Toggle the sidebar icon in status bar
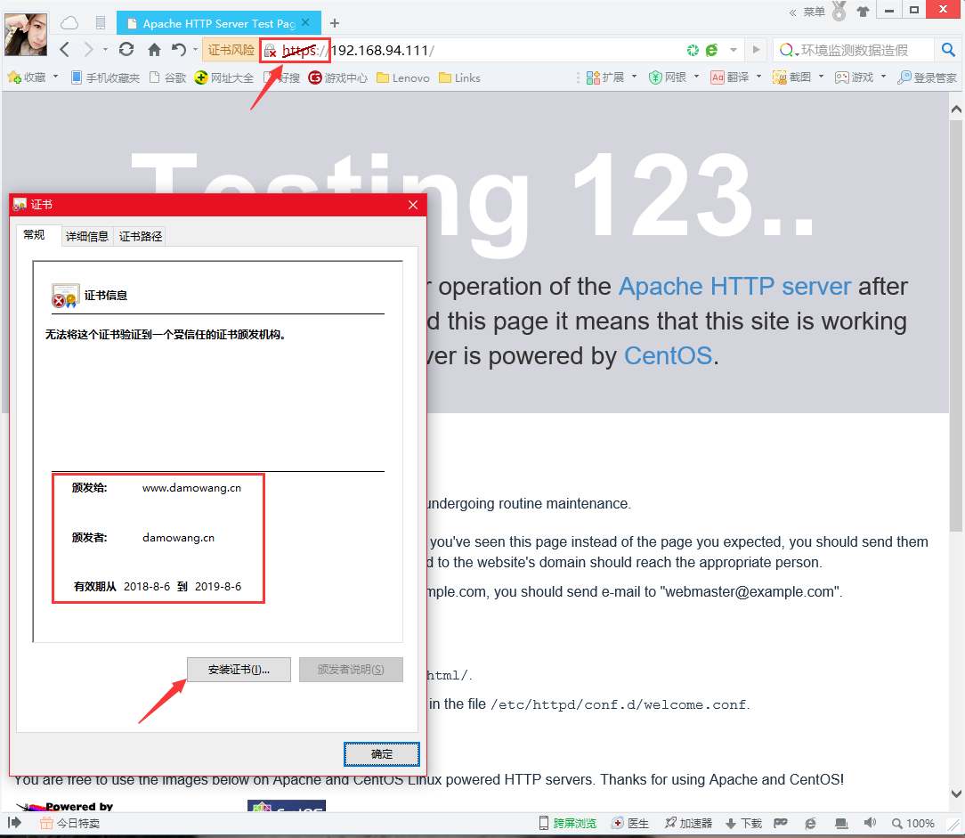The height and width of the screenshot is (838, 965). tap(14, 823)
